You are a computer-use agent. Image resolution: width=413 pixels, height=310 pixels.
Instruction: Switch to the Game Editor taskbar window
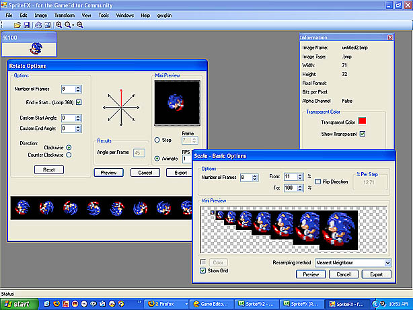tap(212, 304)
